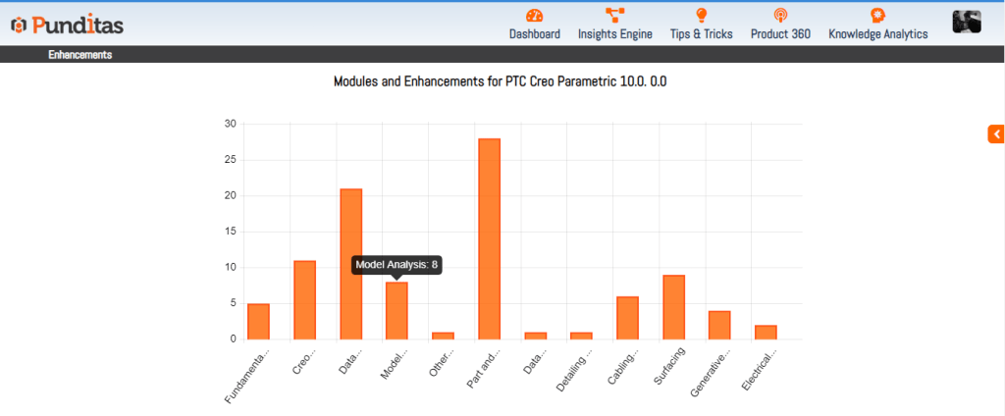Open the Enhancements tab
Image resolution: width=1005 pixels, height=416 pixels.
pyautogui.click(x=79, y=55)
